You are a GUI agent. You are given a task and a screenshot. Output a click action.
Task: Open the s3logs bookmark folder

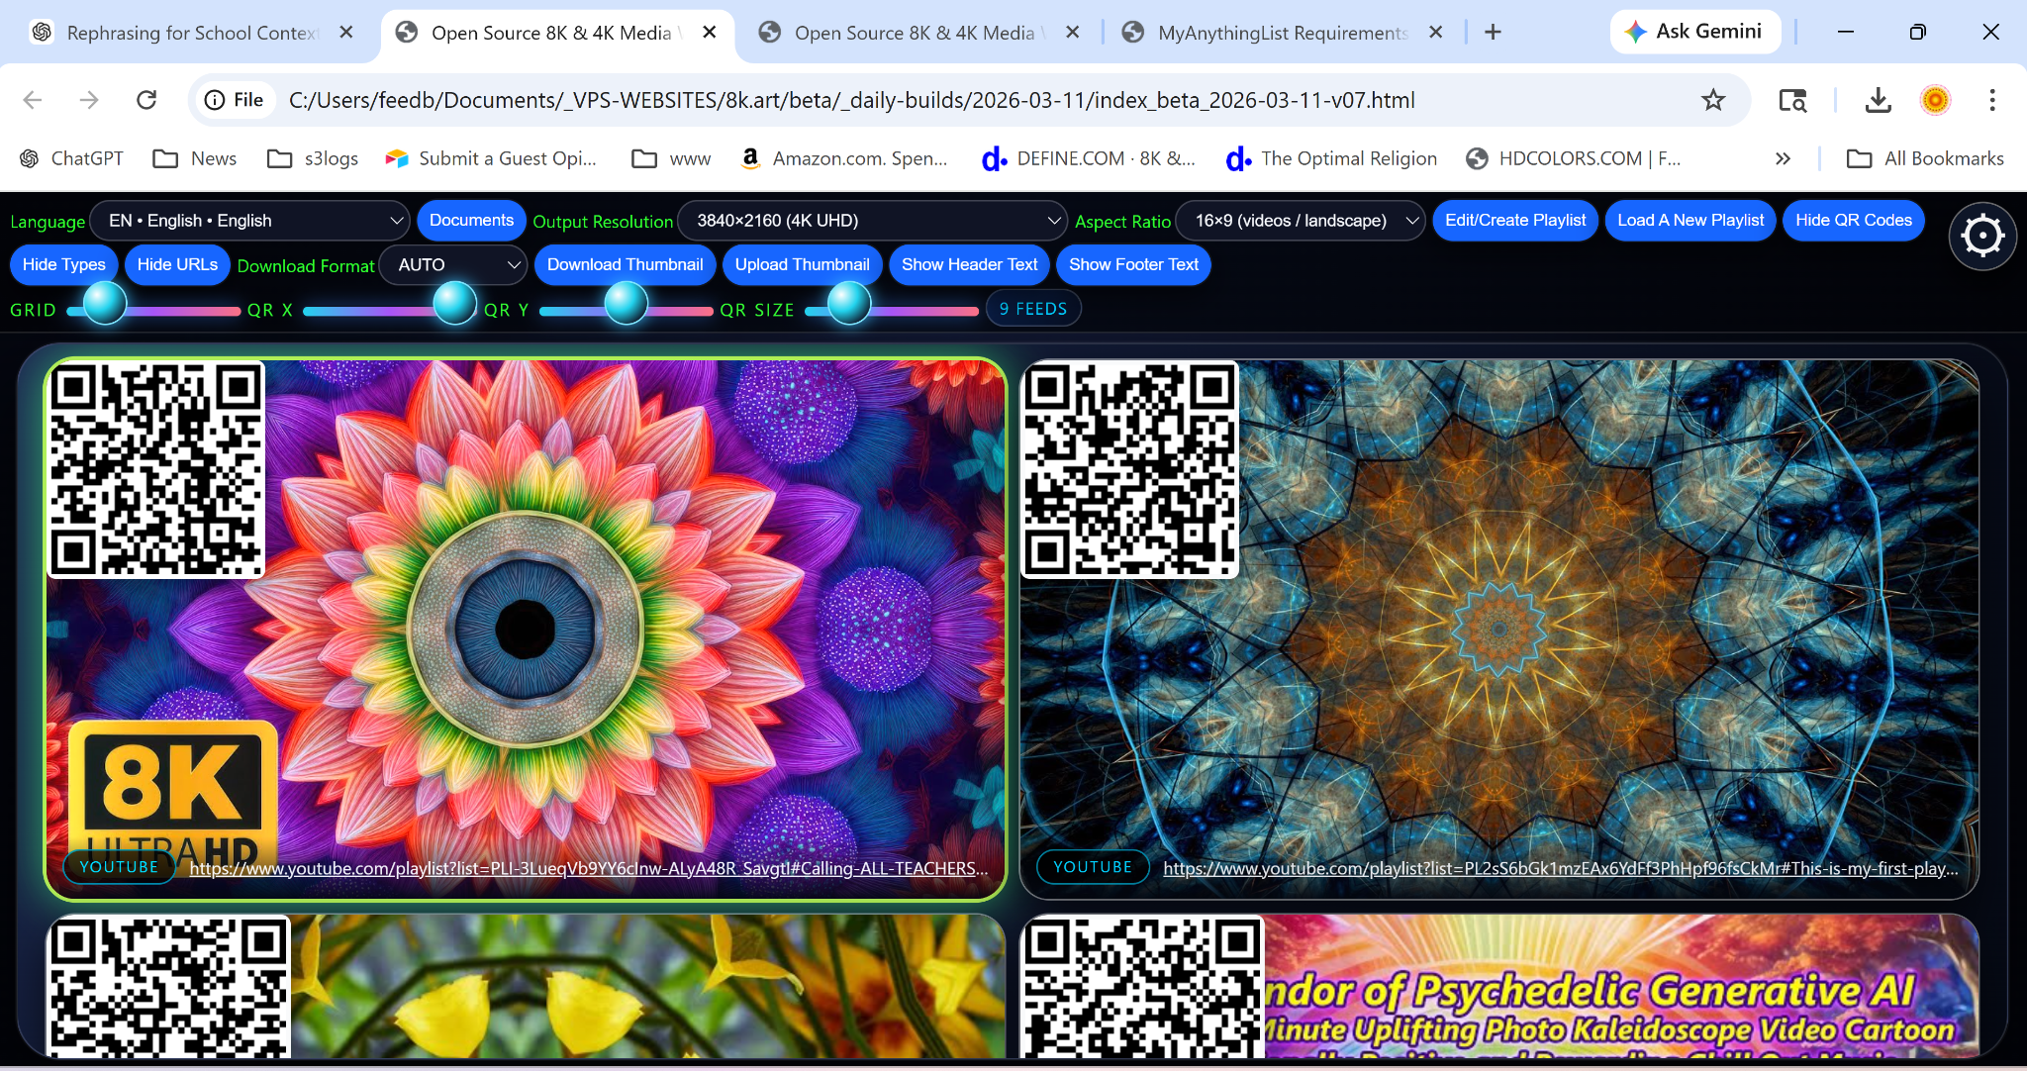(313, 158)
